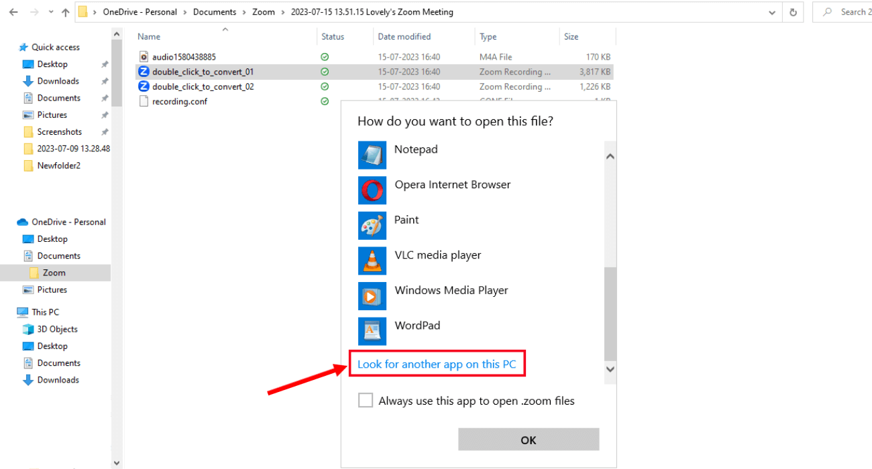Click the Opera Internet Browser icon
Image resolution: width=872 pixels, height=469 pixels.
pyautogui.click(x=372, y=190)
